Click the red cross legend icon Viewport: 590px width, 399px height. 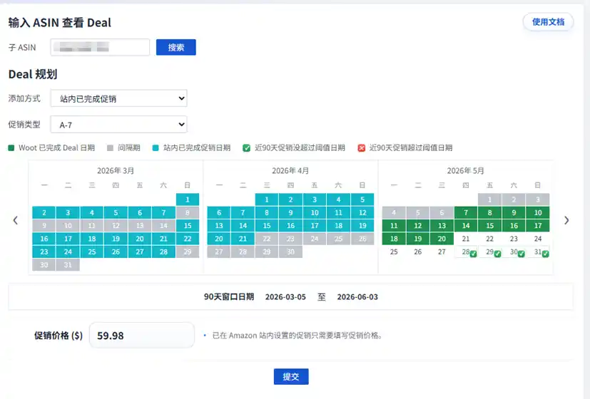(361, 147)
